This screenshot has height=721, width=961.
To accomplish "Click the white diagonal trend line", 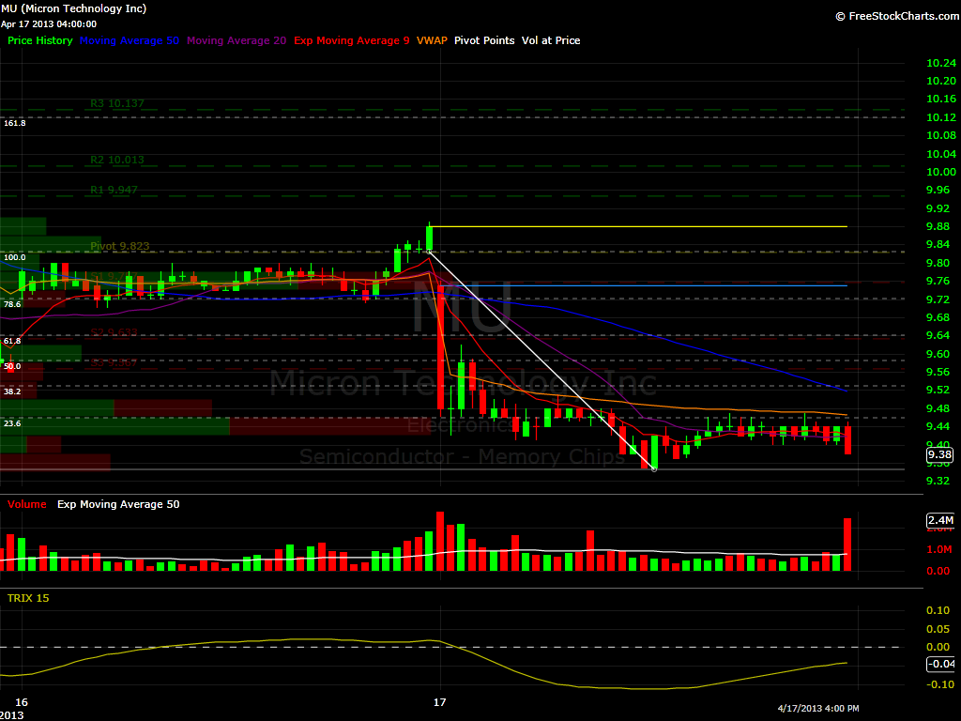I will point(542,360).
